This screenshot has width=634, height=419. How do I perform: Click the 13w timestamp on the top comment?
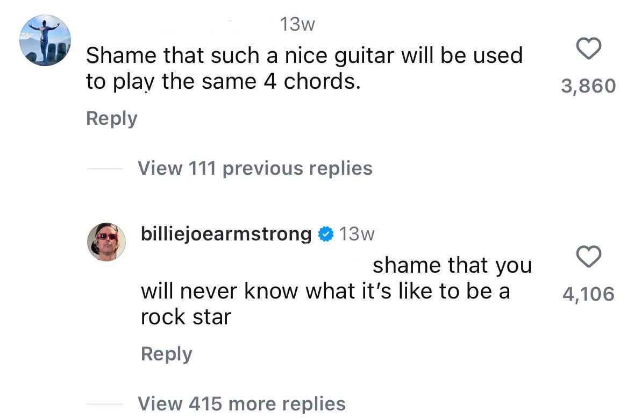pyautogui.click(x=297, y=24)
